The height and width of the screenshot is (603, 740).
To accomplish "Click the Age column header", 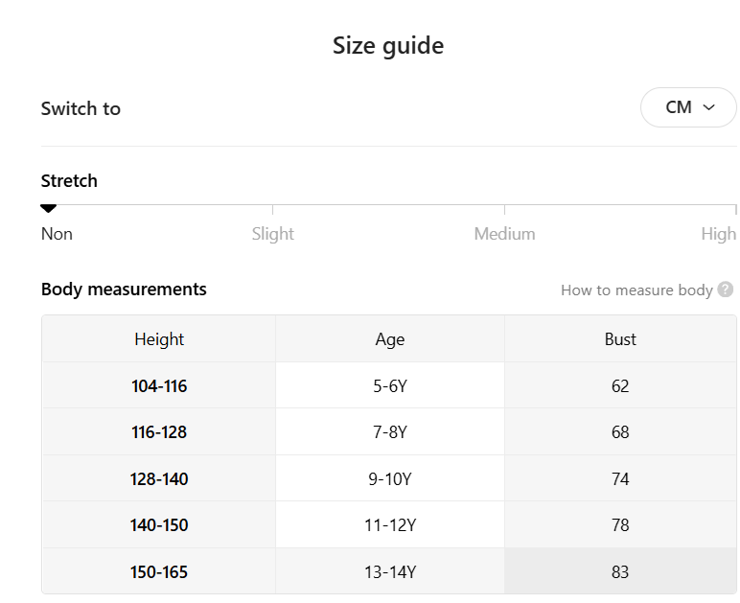I will click(x=390, y=339).
